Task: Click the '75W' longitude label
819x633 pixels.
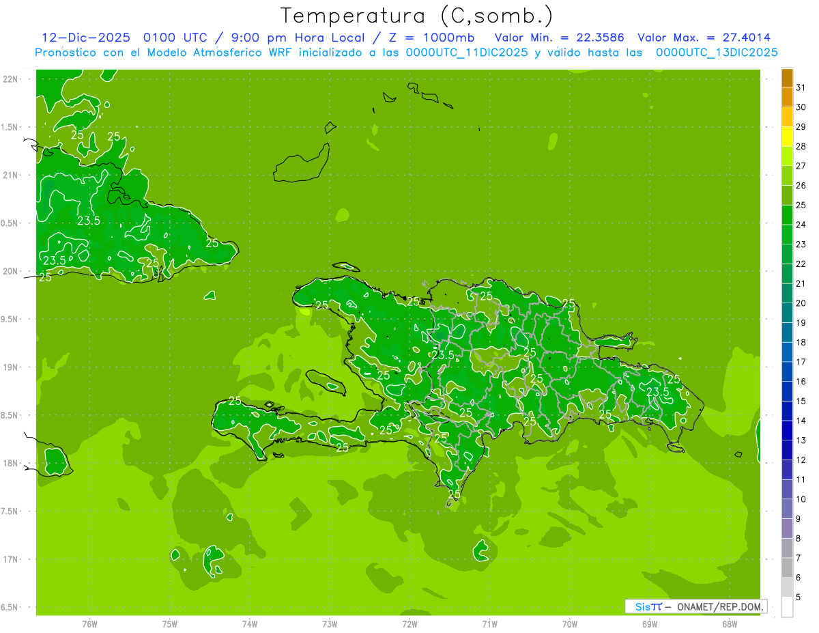Action: tap(169, 623)
